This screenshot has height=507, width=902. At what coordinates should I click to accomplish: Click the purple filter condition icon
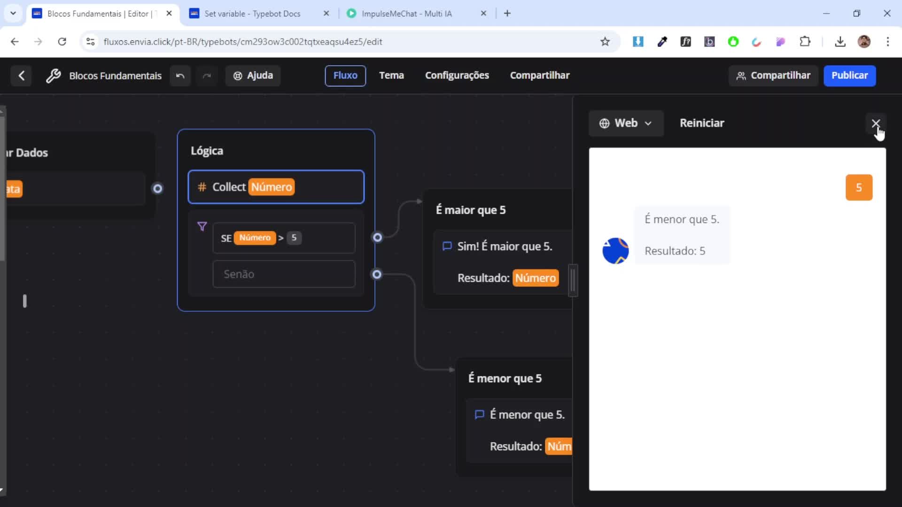[x=202, y=227]
